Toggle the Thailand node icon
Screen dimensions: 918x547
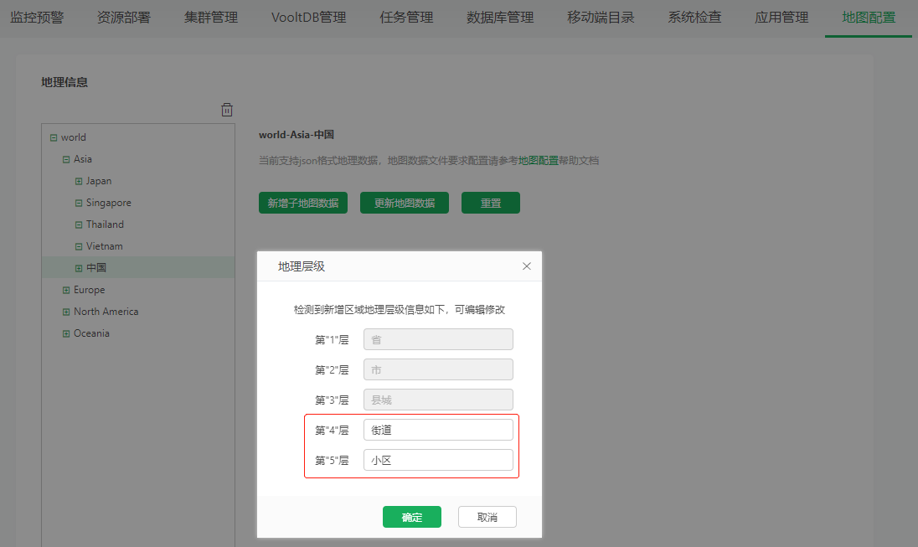click(79, 224)
